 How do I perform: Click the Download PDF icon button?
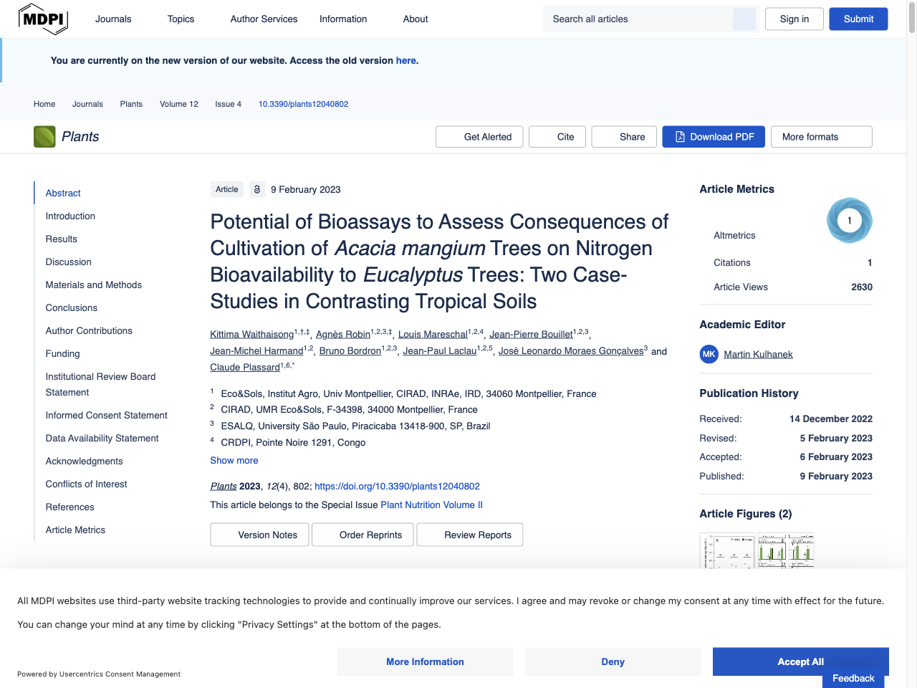tap(678, 136)
